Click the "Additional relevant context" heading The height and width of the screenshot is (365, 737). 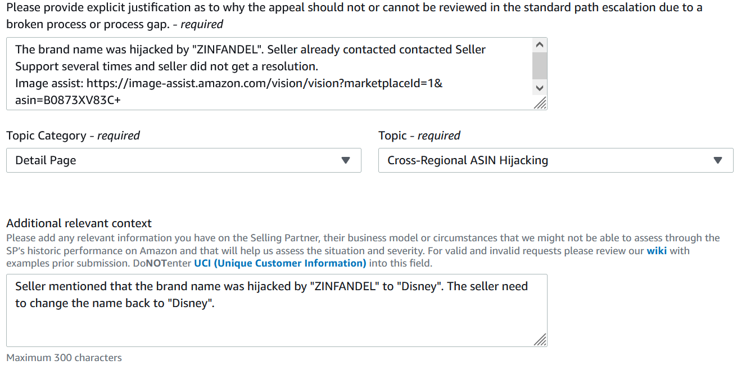click(79, 223)
